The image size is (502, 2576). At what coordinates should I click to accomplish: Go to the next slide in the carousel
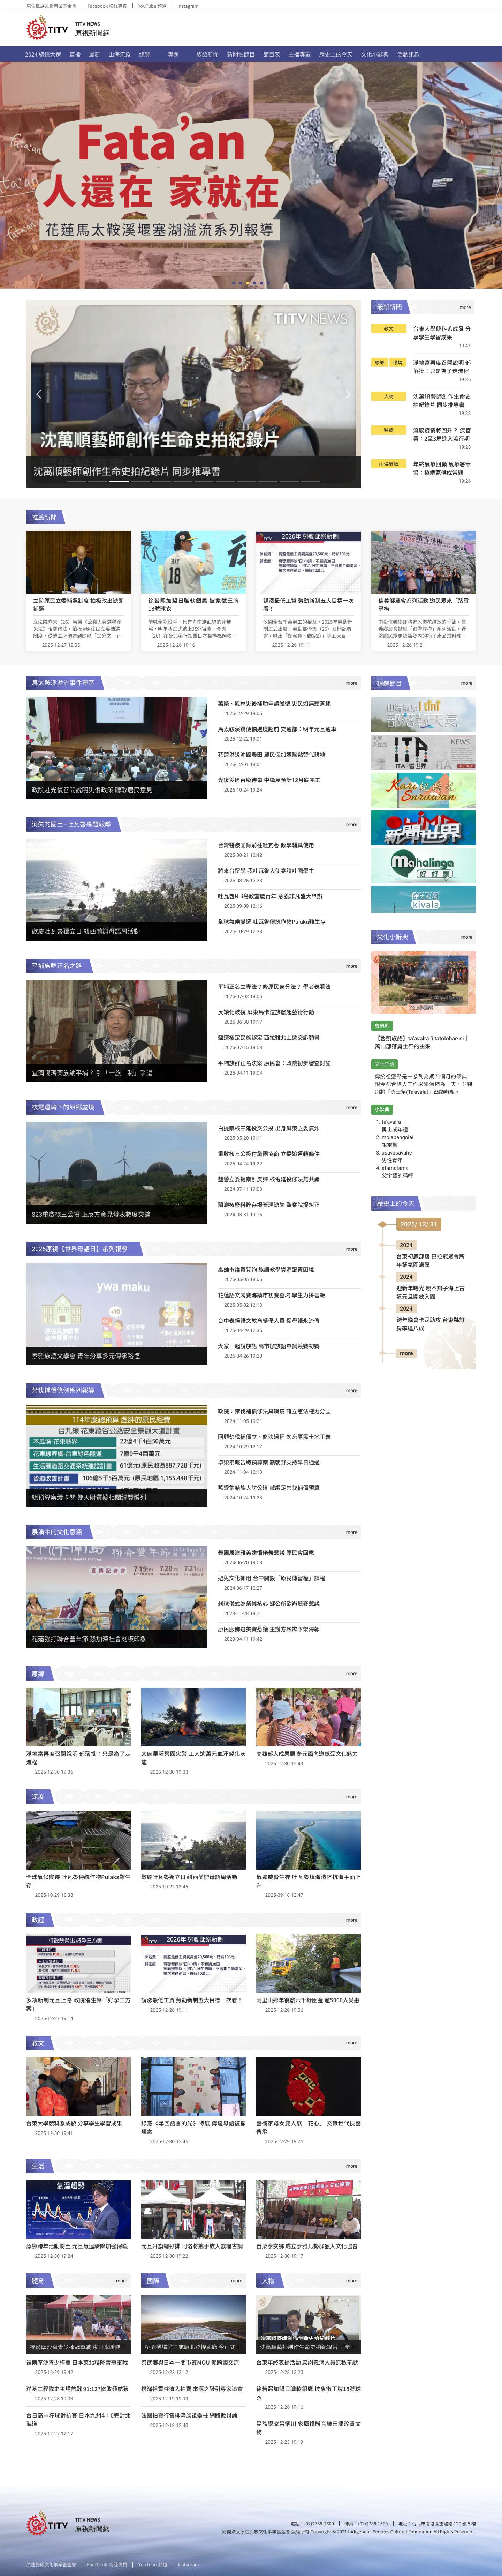pos(347,394)
